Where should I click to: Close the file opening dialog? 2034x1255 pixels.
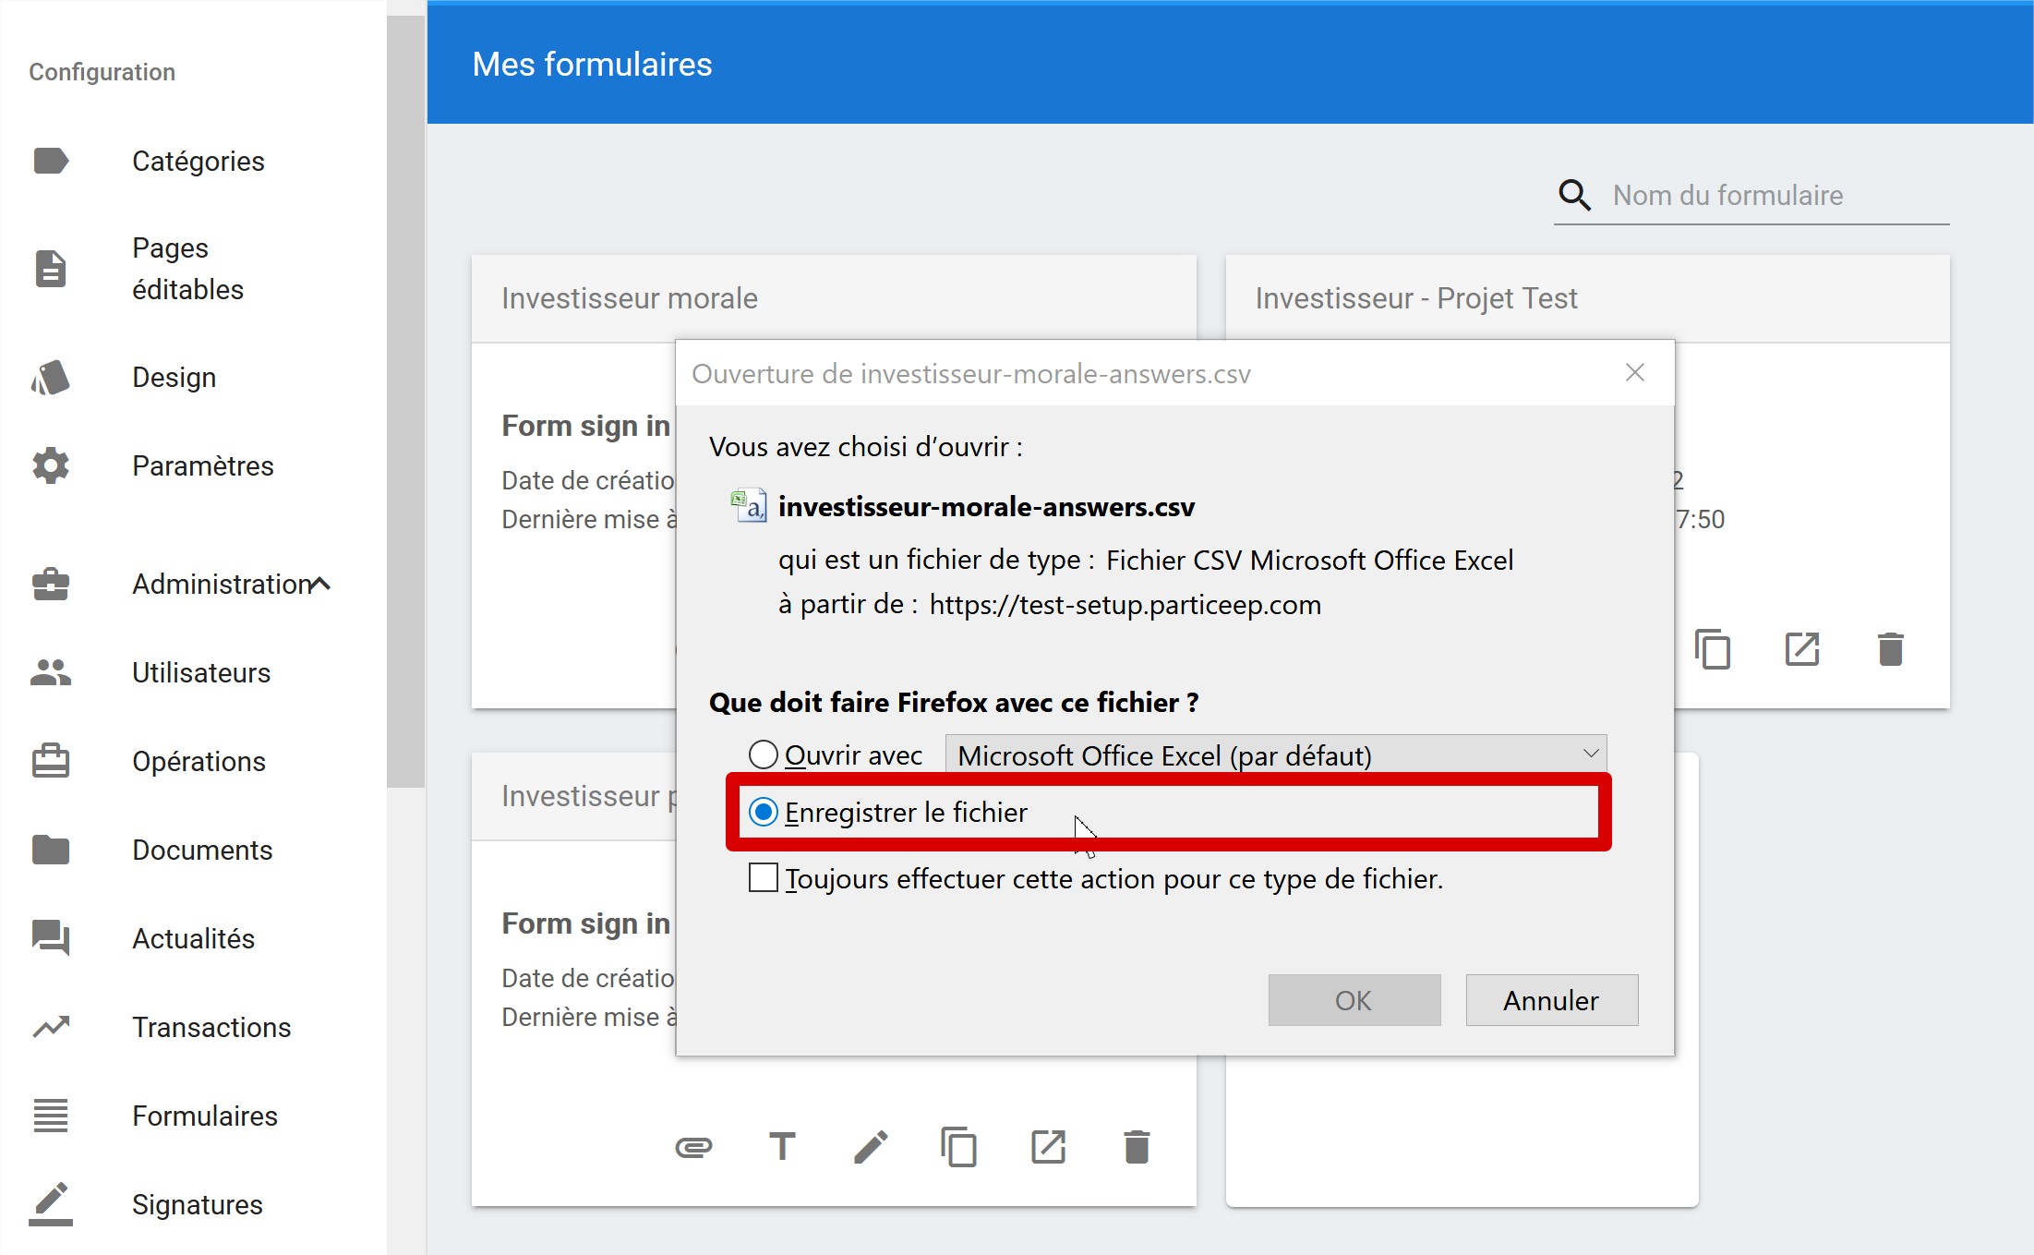[1634, 372]
